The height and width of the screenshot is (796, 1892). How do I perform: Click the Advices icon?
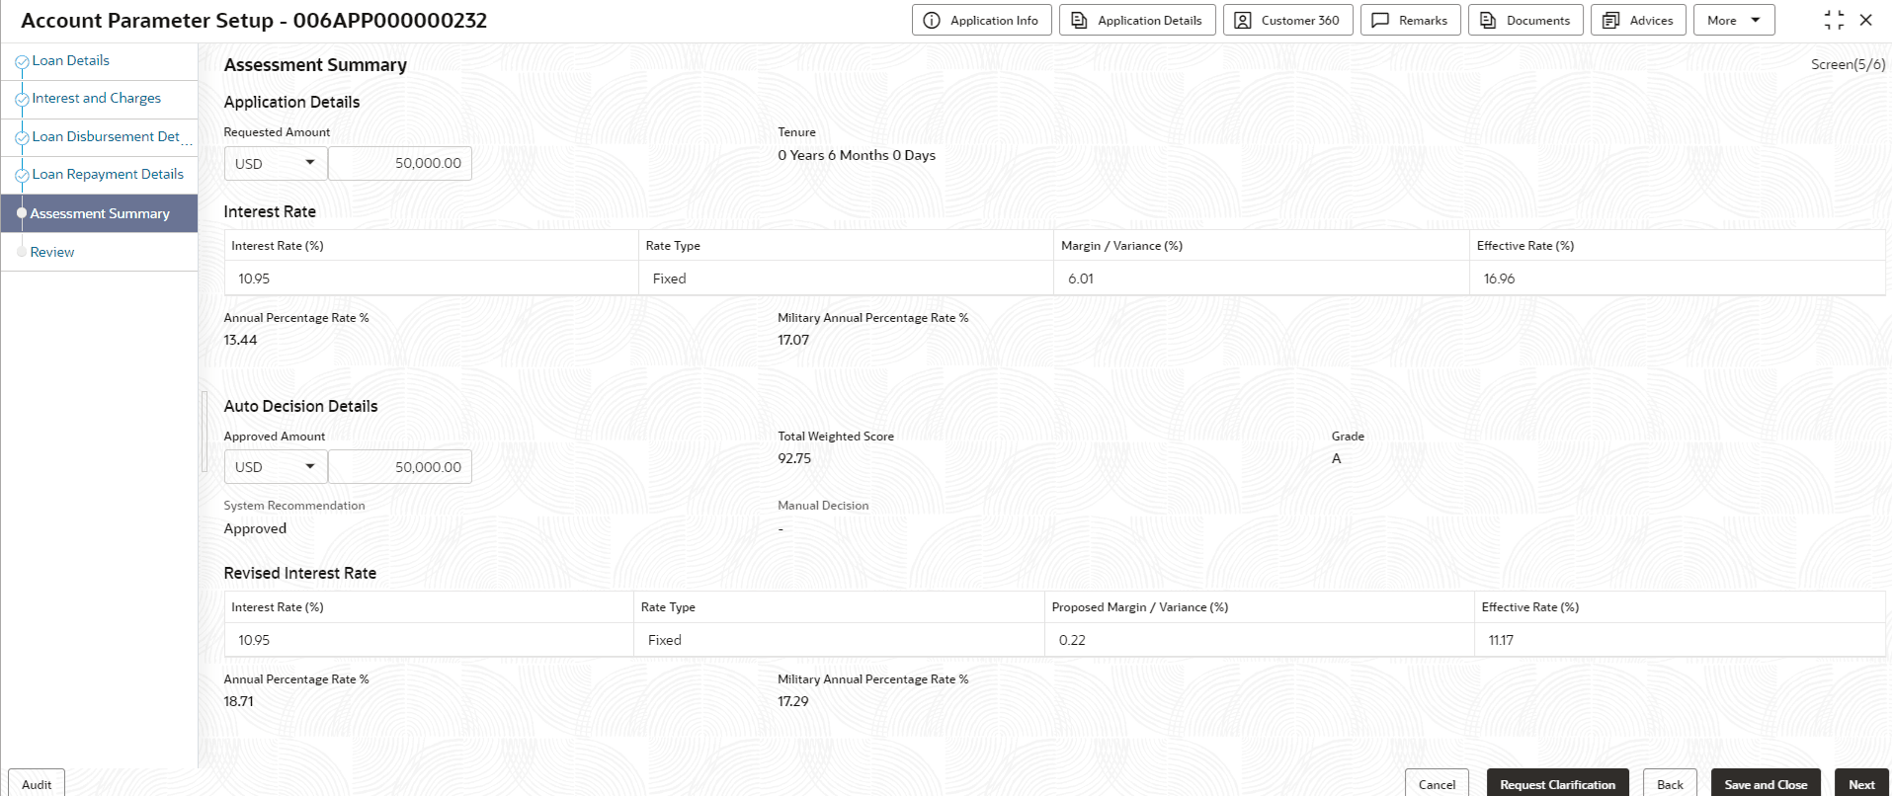point(1610,21)
